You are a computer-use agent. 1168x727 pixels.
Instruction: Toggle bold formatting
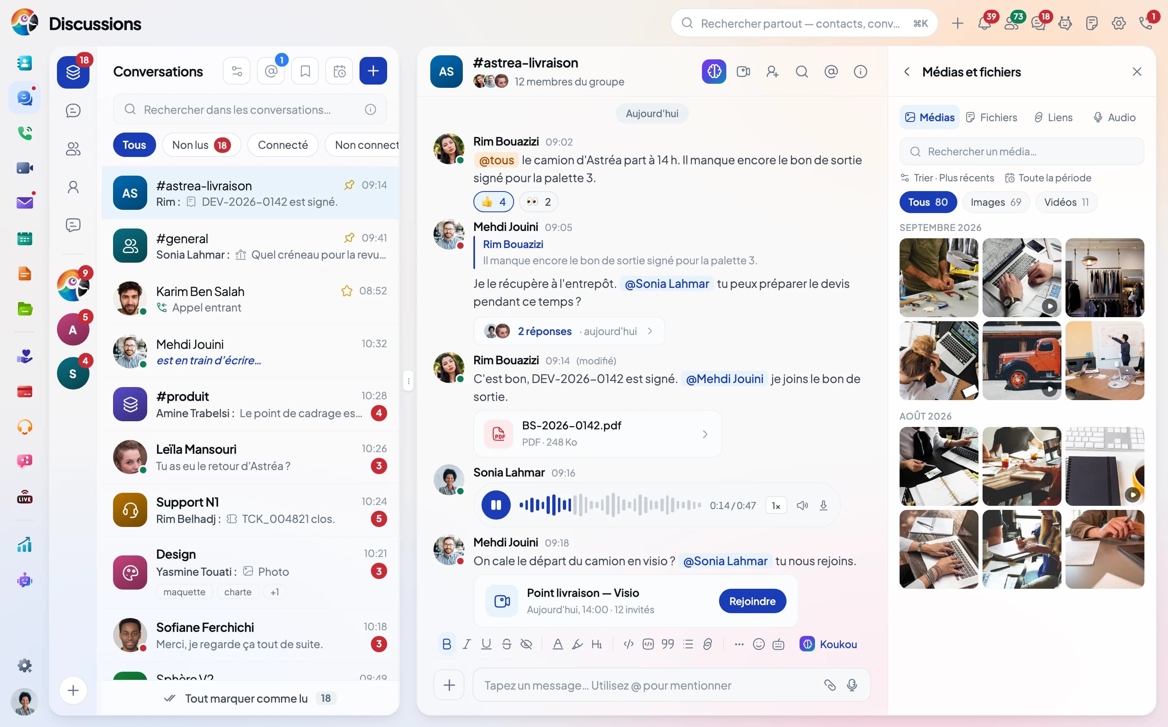click(x=446, y=644)
